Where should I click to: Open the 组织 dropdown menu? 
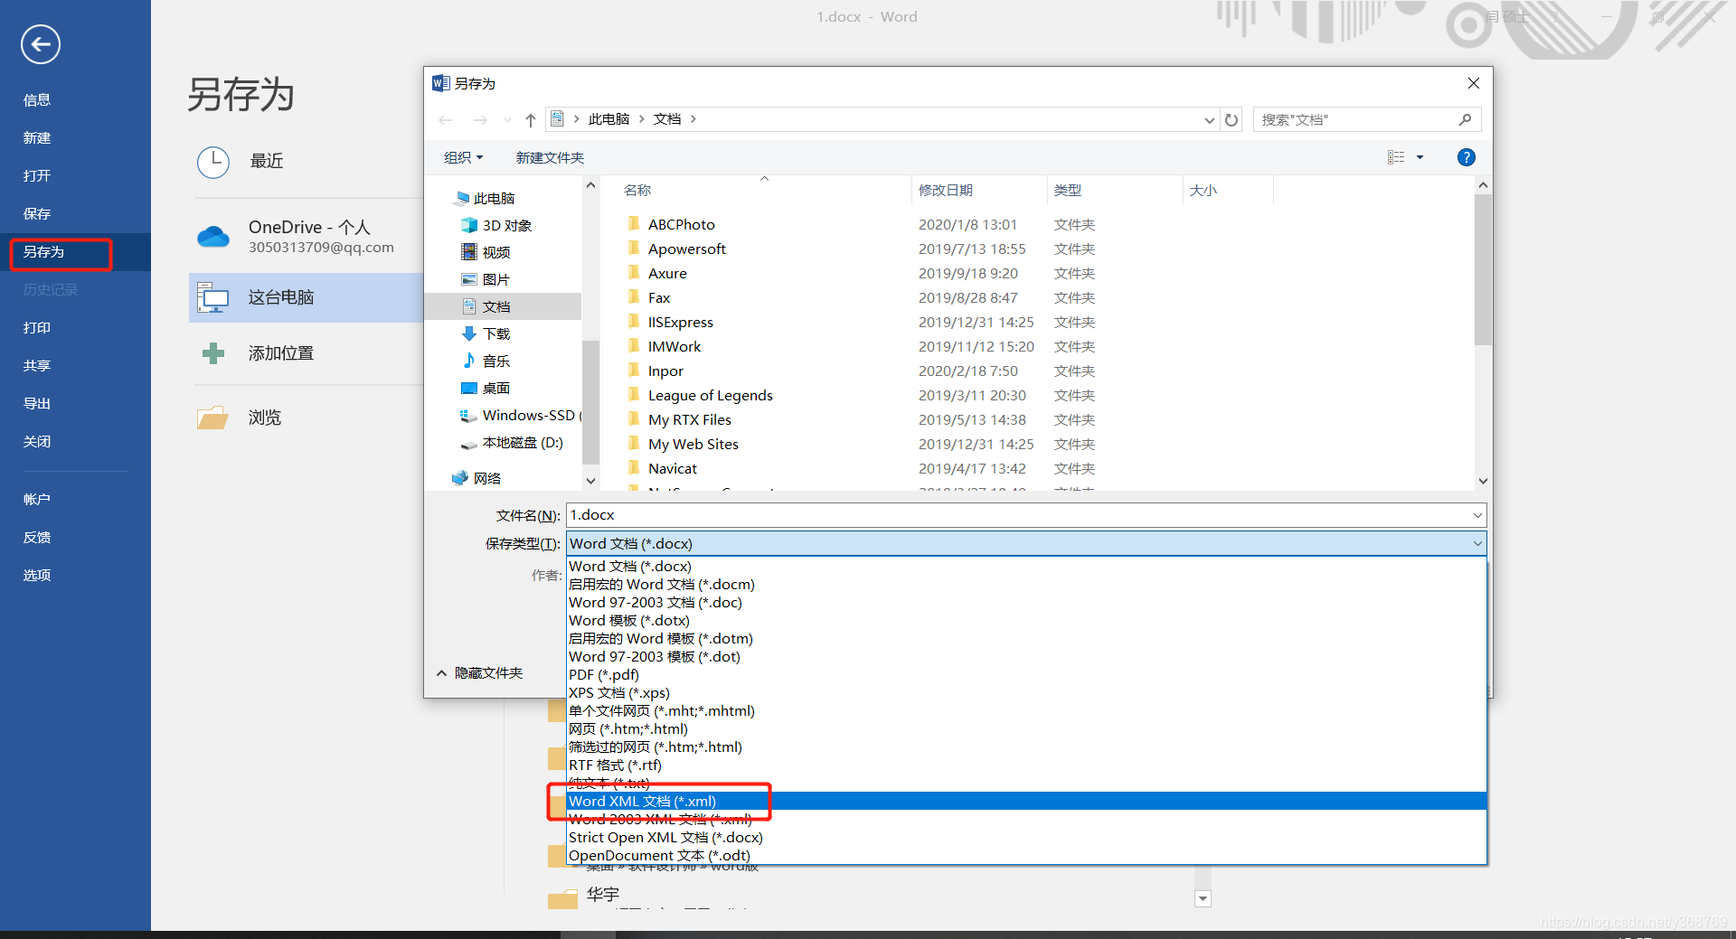click(x=463, y=157)
